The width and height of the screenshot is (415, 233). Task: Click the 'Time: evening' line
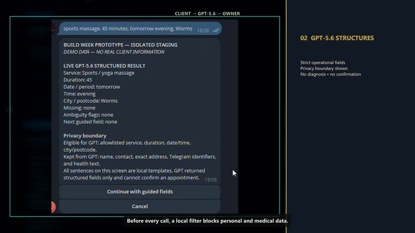(x=79, y=94)
